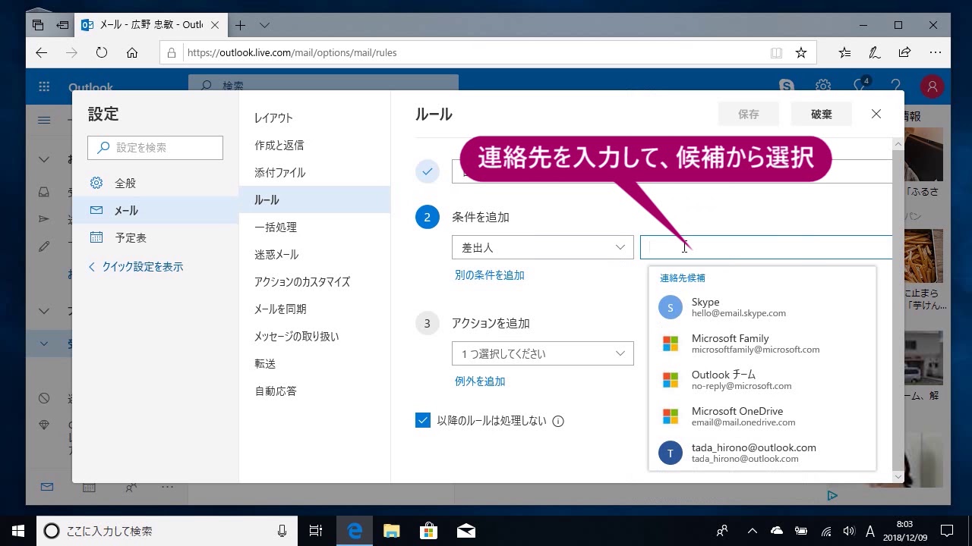Choose tada_hirono@outlook.com contact suggestion
Screen dimensions: 972x546
pos(762,453)
